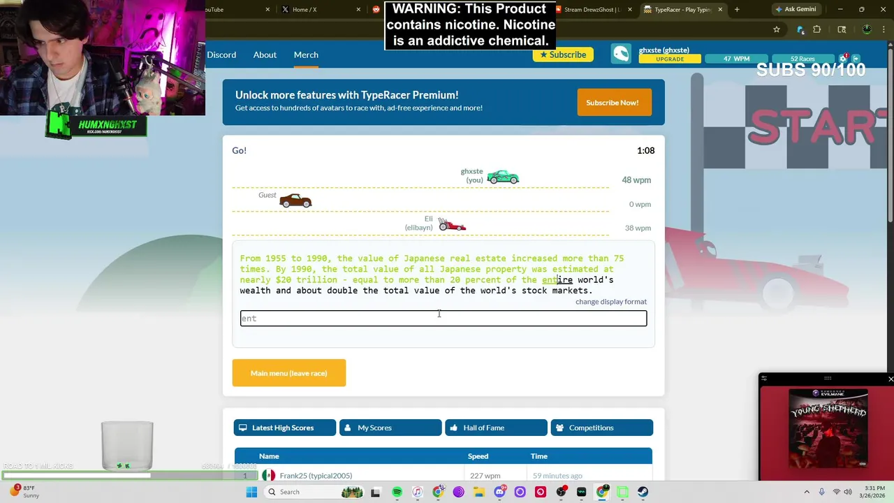Open the Latest High Scores tab
The height and width of the screenshot is (503, 894).
285,428
